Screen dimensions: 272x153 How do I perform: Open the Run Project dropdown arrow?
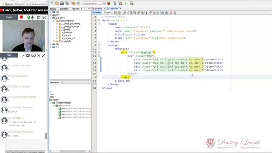128,3
